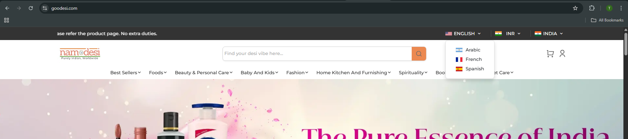
Task: Open the Fashion category menu
Action: (297, 73)
